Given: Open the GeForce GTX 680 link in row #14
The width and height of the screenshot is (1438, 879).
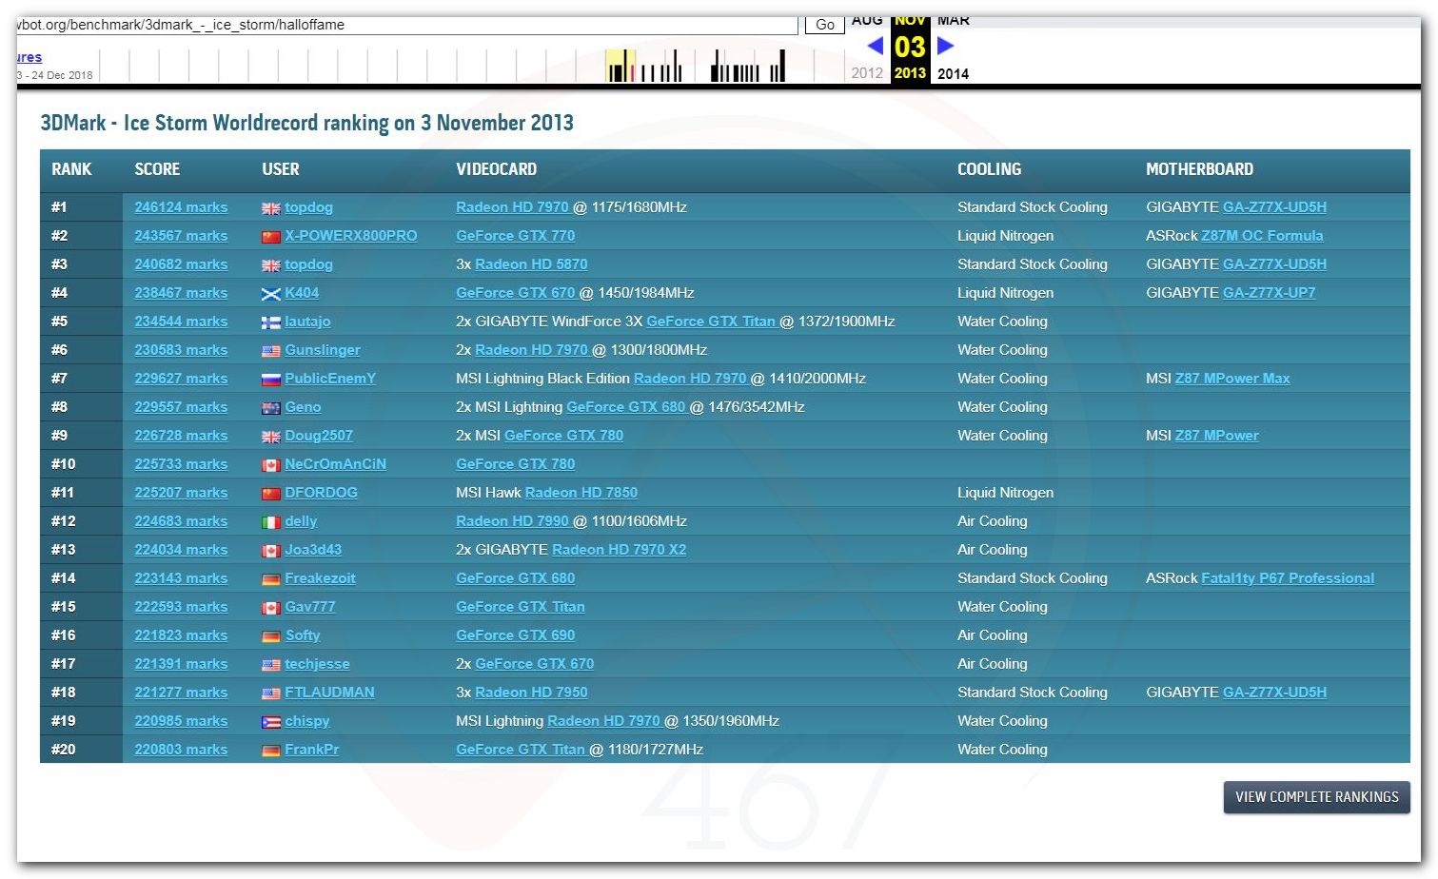Looking at the screenshot, I should [515, 578].
